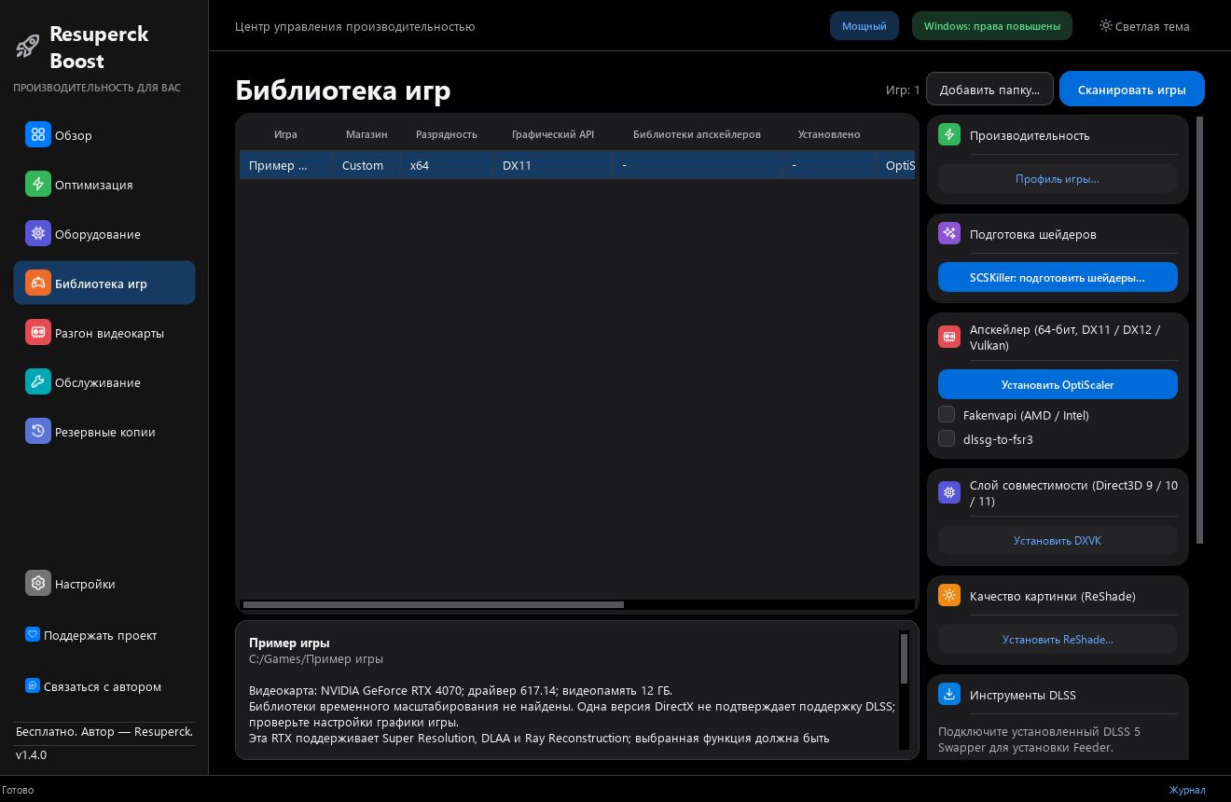This screenshot has width=1231, height=802.
Task: Click the red Апскейлер card icon
Action: (949, 338)
